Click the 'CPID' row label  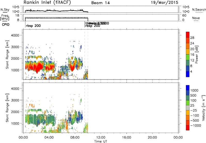coord(6,25)
